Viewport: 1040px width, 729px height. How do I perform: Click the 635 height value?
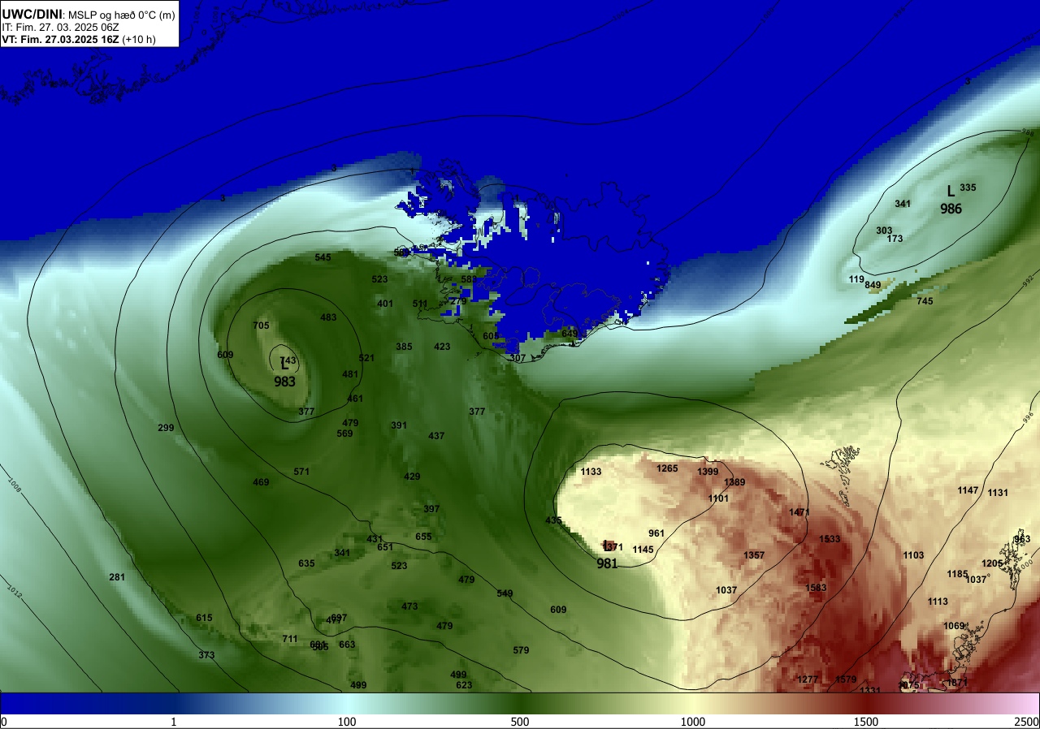[306, 563]
